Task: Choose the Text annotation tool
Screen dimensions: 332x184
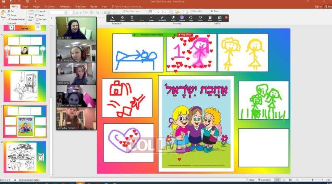Action: coord(132,18)
